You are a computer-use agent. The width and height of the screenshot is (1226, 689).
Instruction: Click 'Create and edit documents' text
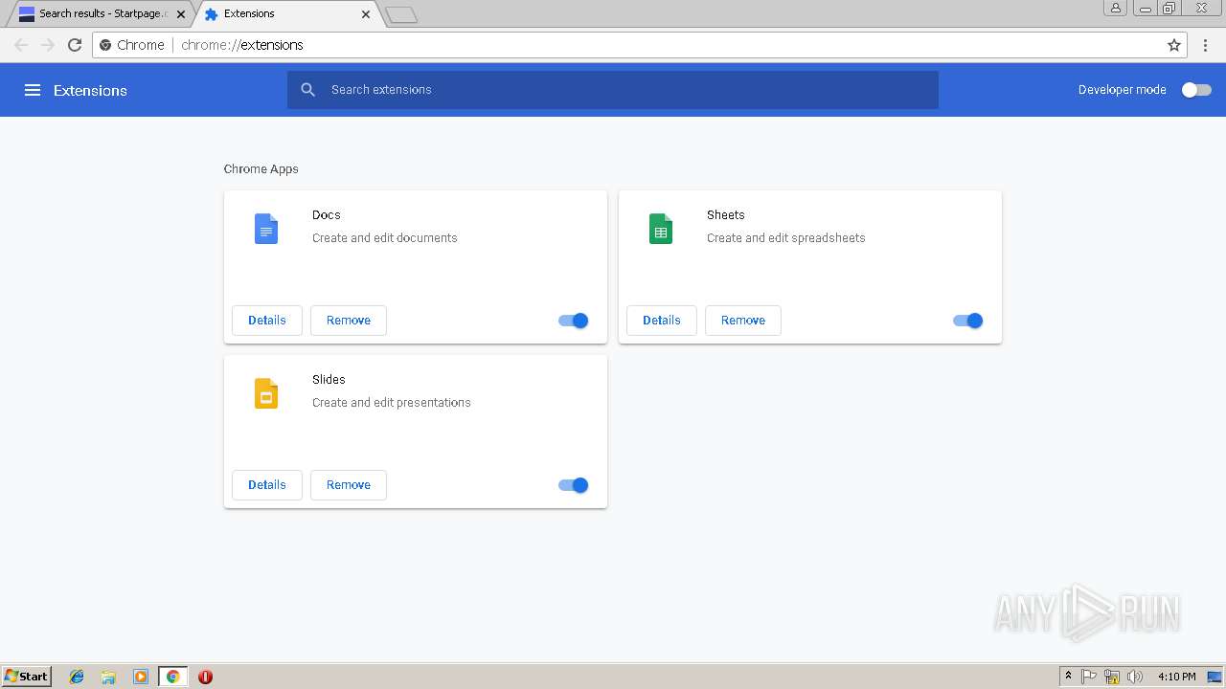[x=385, y=238]
